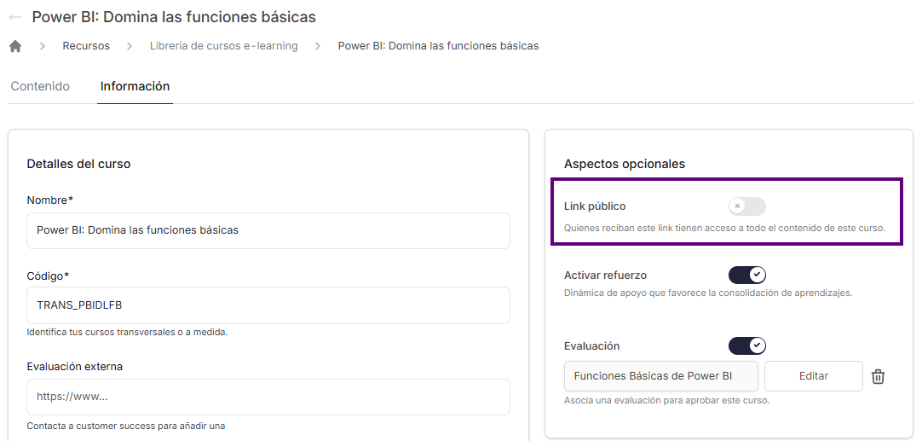The image size is (922, 441).
Task: Click the Aspectos opcionales heading
Action: [625, 165]
